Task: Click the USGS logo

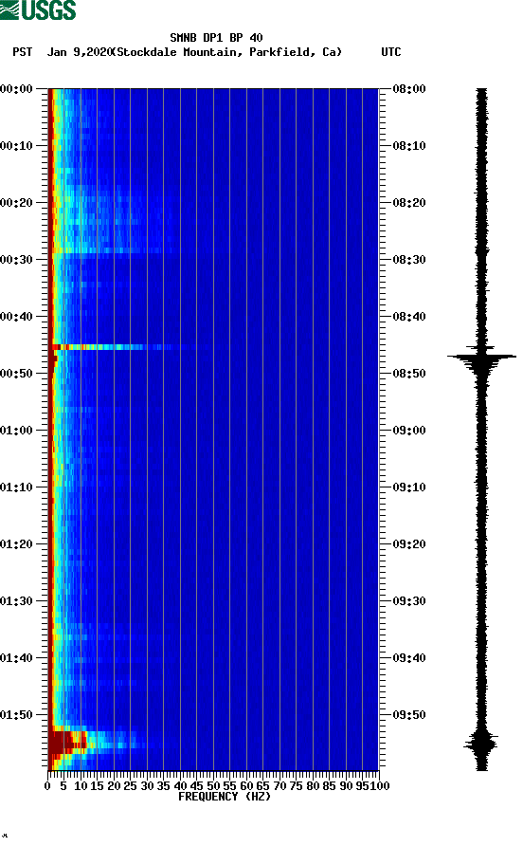Action: click(x=38, y=9)
